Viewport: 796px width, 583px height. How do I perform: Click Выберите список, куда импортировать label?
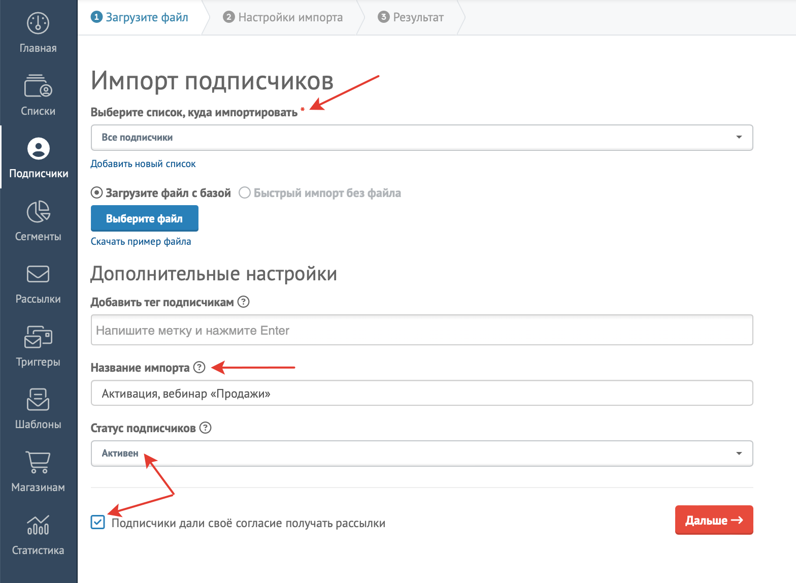[194, 112]
